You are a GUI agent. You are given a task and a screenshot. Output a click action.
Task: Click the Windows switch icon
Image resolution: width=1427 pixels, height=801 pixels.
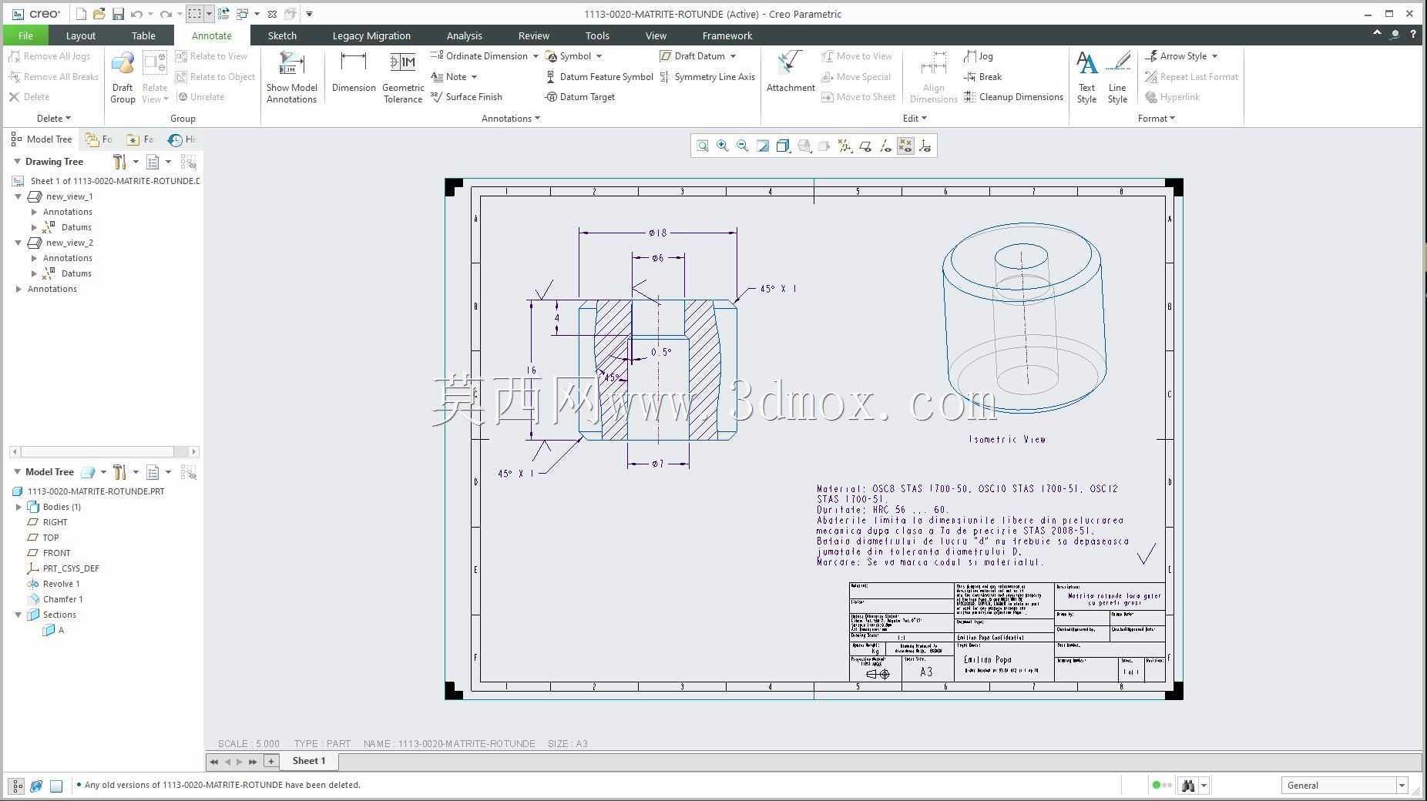click(243, 14)
